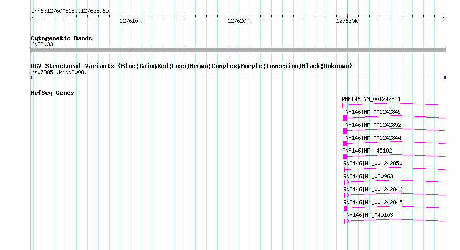This screenshot has width=460, height=250.
Task: Click the exon block of NM_001242845
Action: (x=345, y=208)
